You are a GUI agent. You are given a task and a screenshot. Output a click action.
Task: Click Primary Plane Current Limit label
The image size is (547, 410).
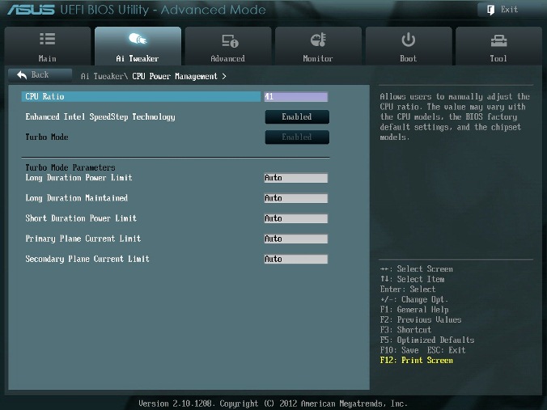83,239
